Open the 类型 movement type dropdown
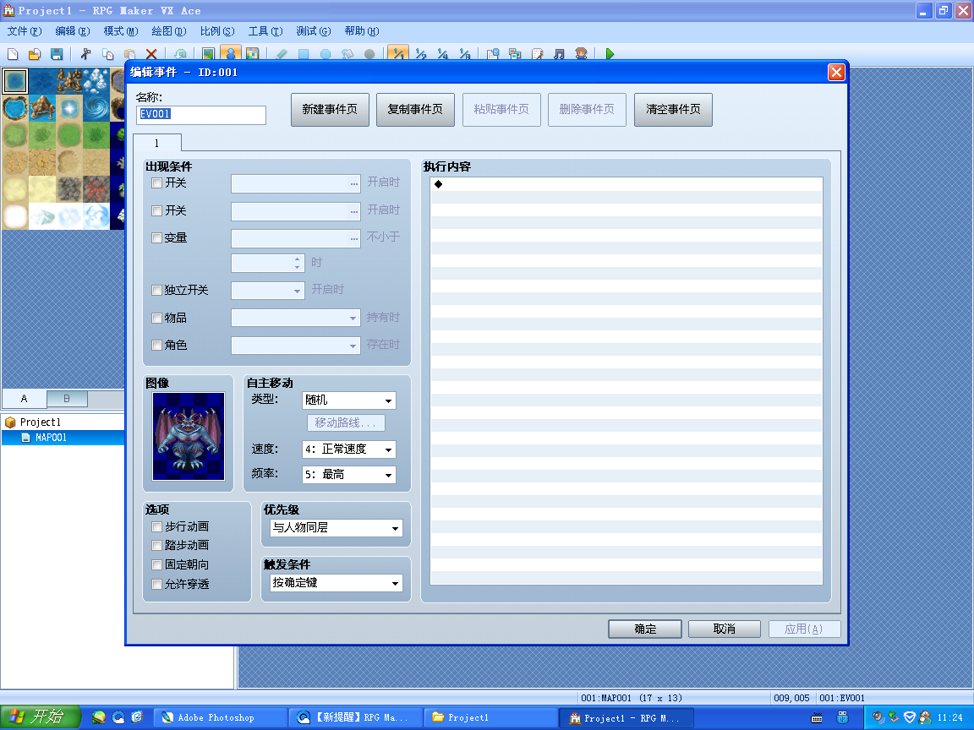This screenshot has width=974, height=730. pos(349,400)
